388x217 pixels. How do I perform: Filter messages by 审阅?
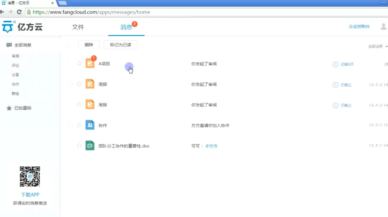[15, 56]
